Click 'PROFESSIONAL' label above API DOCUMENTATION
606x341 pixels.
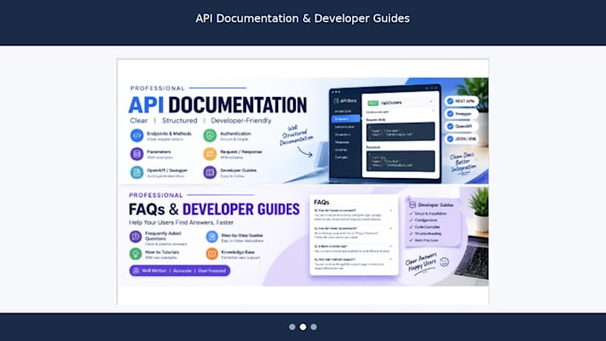pyautogui.click(x=158, y=88)
